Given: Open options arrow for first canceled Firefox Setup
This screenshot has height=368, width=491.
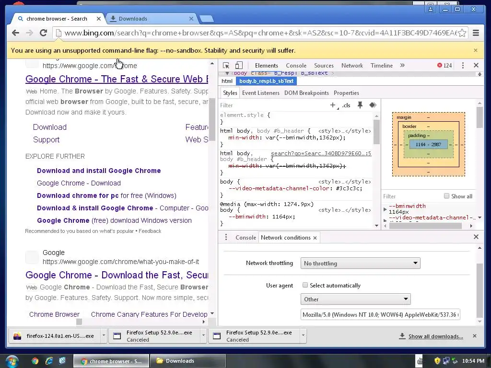Looking at the screenshot, I should [203, 336].
